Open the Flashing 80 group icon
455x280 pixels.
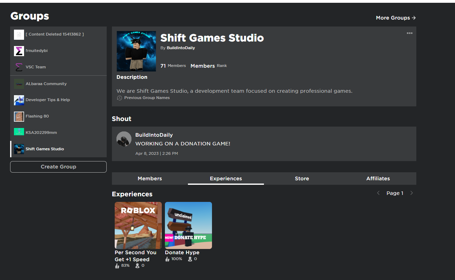click(x=19, y=116)
